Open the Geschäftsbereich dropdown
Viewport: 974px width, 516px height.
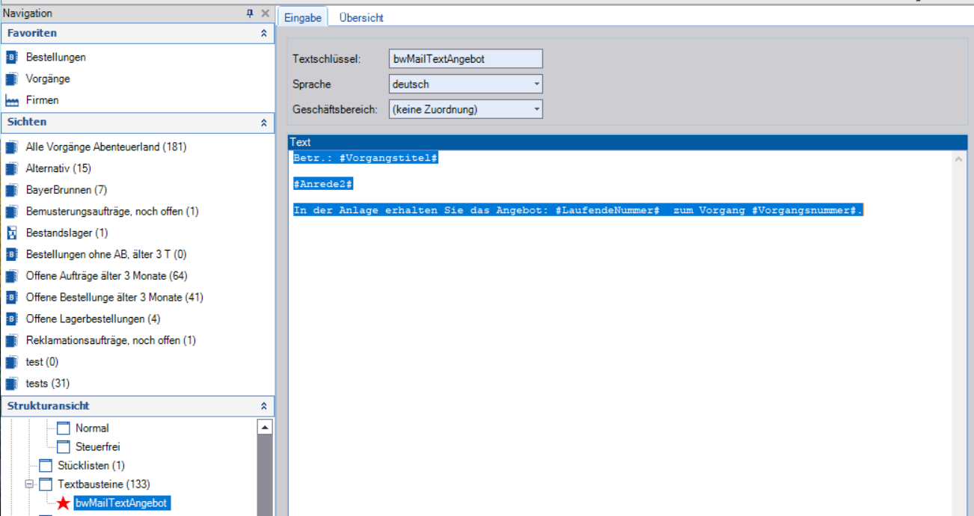[x=536, y=110]
